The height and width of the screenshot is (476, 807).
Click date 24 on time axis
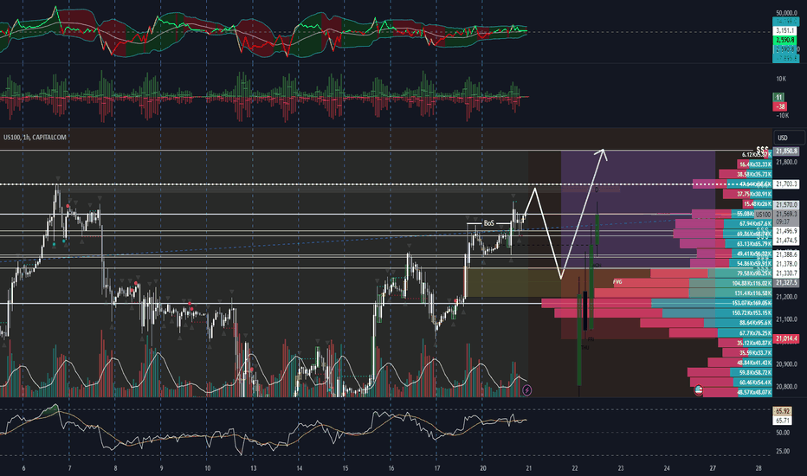click(667, 468)
